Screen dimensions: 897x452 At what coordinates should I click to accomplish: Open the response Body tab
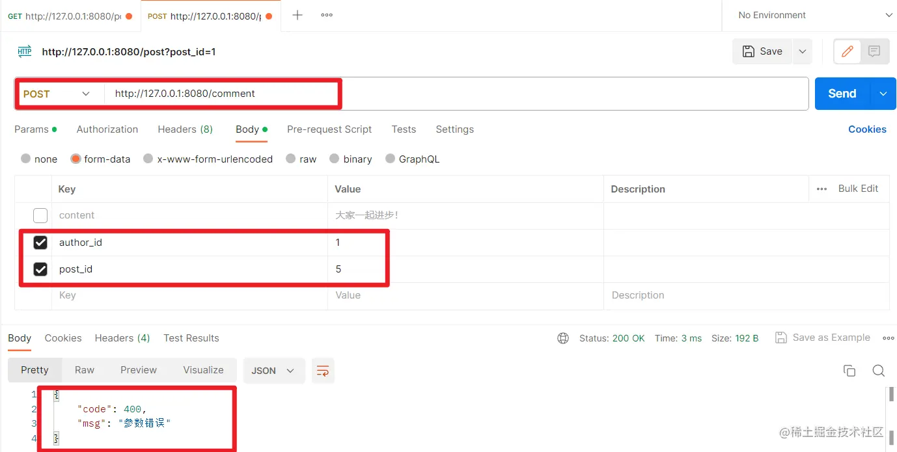click(20, 338)
